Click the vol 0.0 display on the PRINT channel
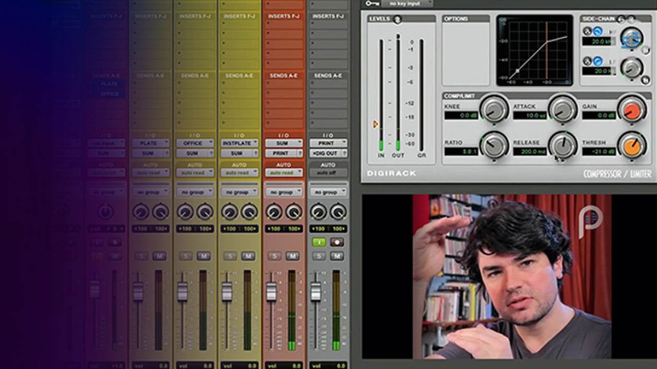Viewport: 657px width, 369px height. point(328,364)
